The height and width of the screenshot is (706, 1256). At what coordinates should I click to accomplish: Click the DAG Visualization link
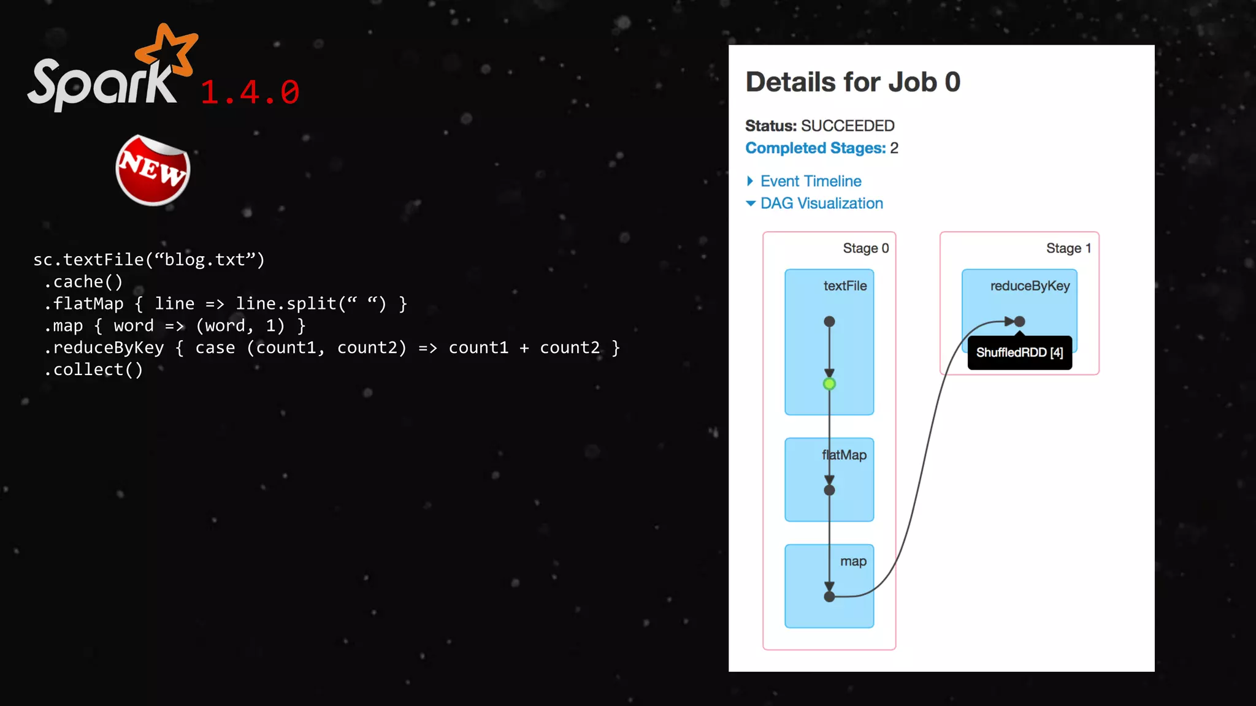(x=822, y=203)
